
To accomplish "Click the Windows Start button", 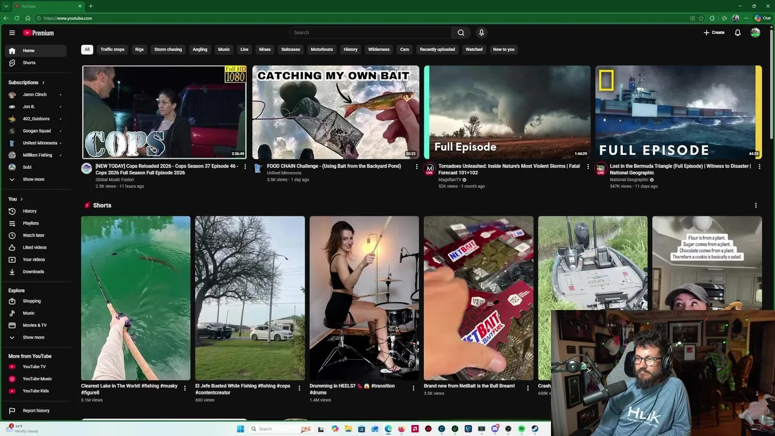I will coord(240,429).
